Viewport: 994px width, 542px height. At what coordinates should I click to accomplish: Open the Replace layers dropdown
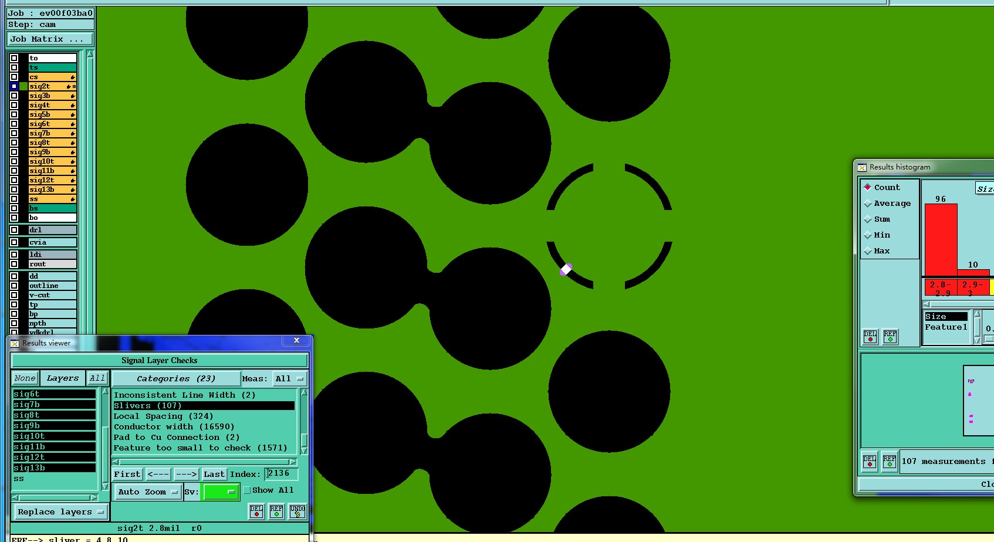coord(61,512)
